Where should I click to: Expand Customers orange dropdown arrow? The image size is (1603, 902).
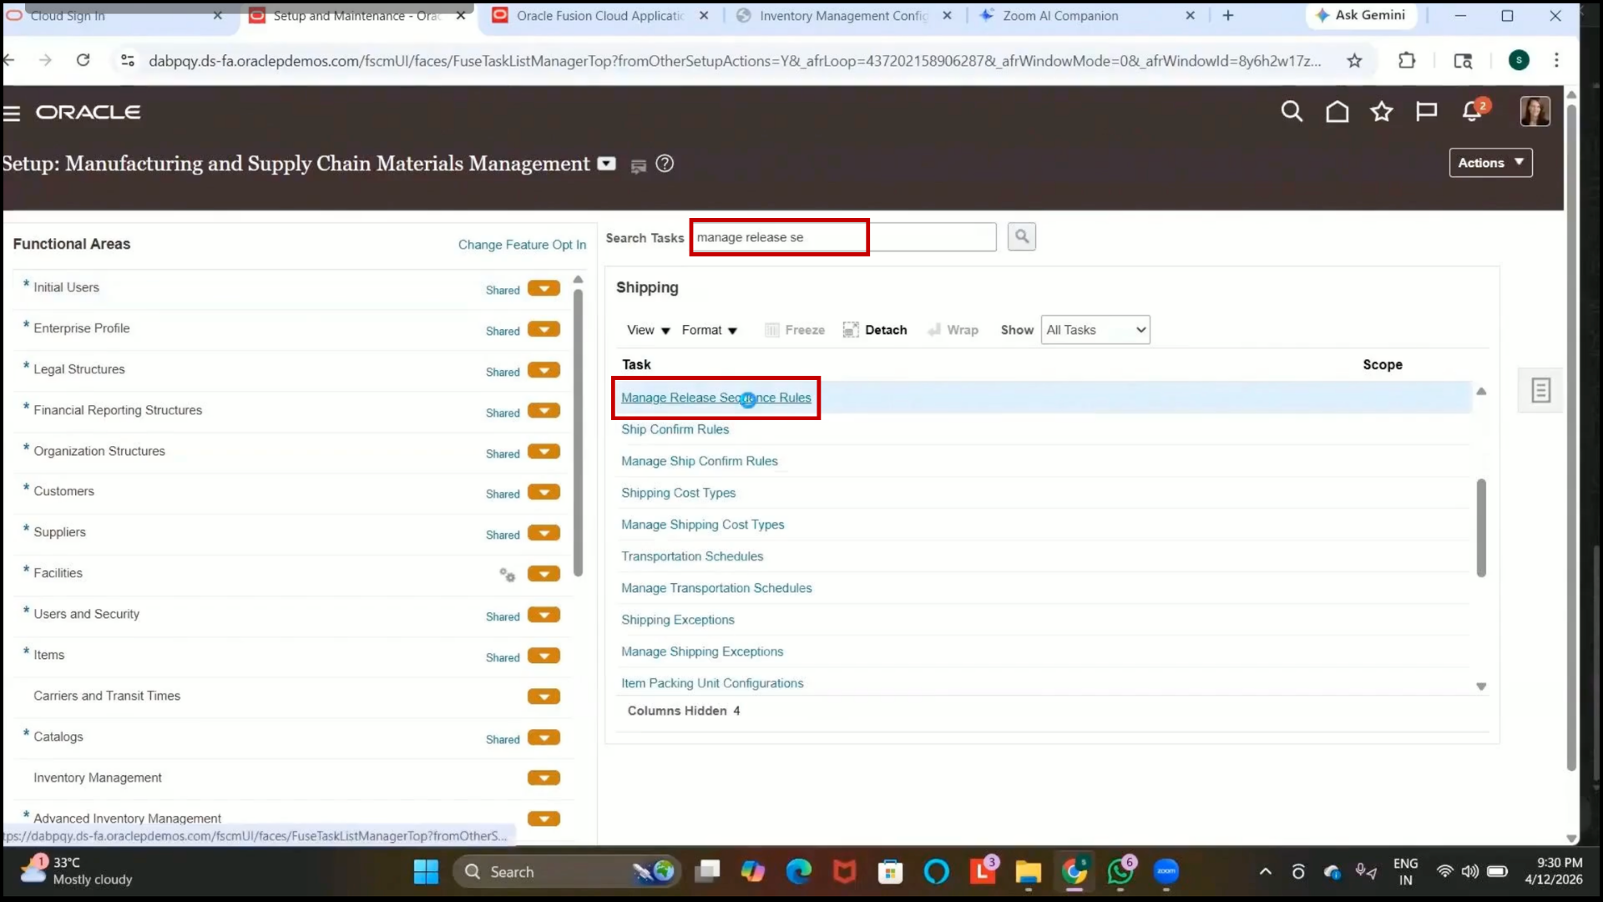544,493
